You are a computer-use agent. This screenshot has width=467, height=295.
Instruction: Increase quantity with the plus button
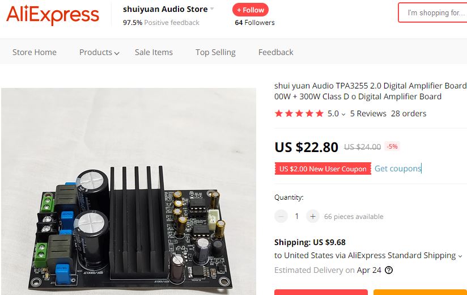pyautogui.click(x=313, y=216)
